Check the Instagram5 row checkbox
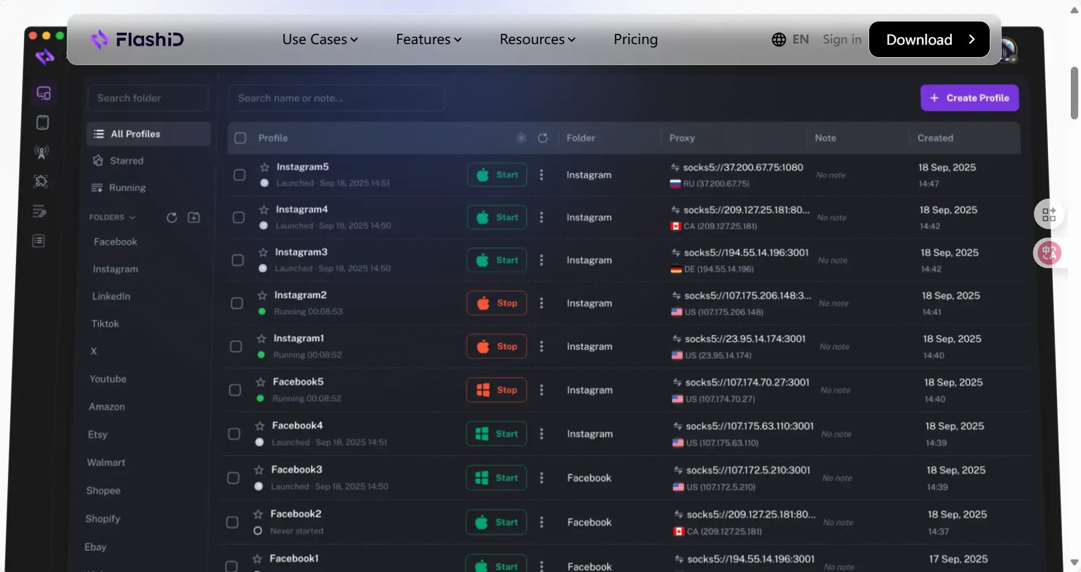 (240, 175)
